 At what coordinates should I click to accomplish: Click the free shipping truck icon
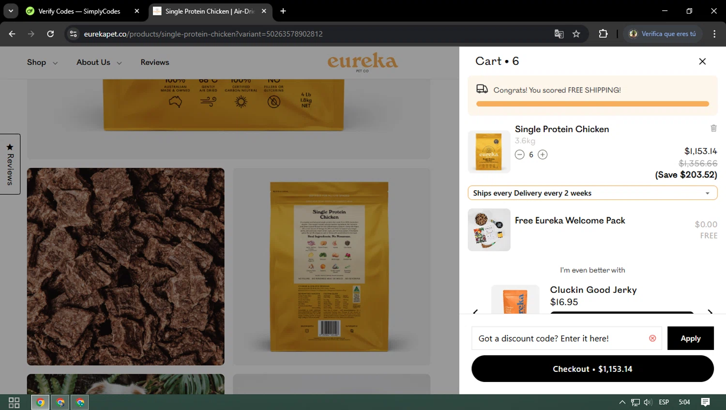(482, 89)
